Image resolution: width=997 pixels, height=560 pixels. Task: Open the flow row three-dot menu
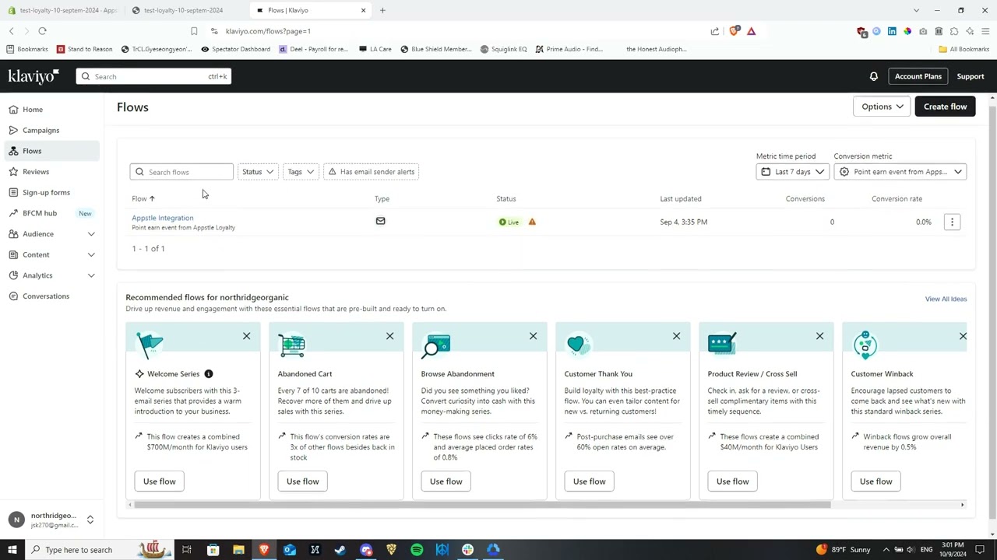[952, 222]
